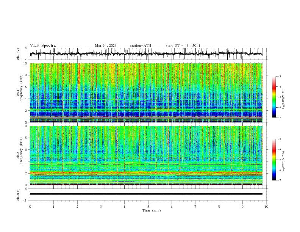Click the ch.3 flat voltage trace
300x232 pixels.
(x=146, y=194)
